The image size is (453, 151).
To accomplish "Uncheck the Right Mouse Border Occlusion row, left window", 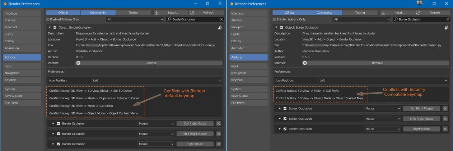I will [x=59, y=144].
